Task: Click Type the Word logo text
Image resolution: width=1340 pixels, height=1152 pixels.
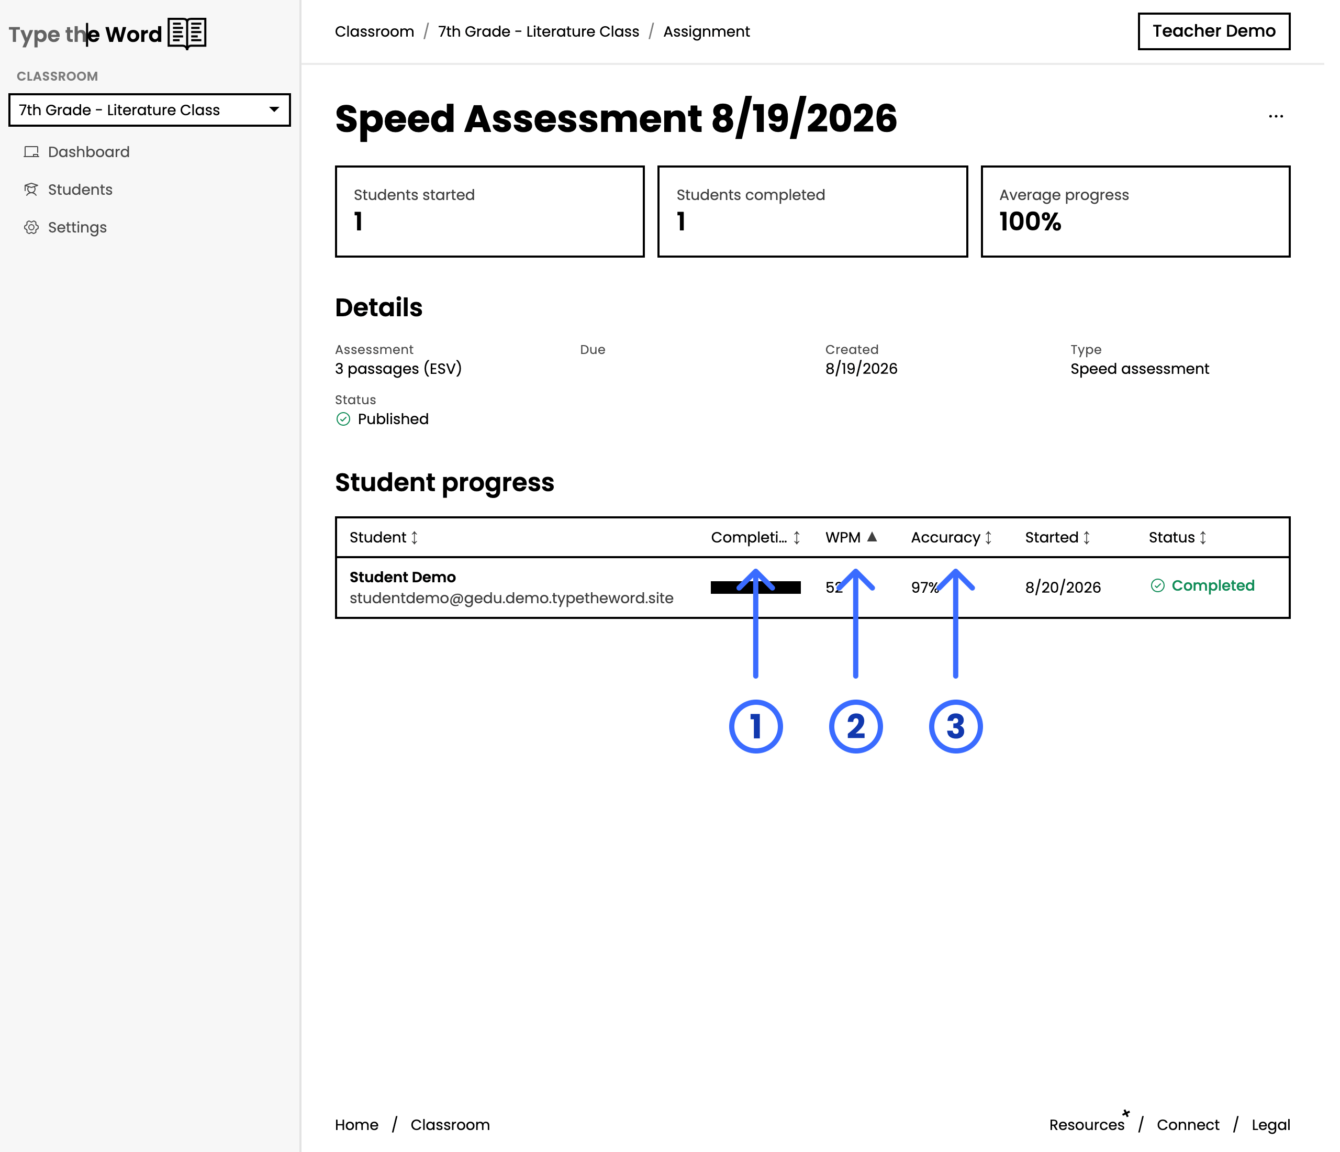Action: click(86, 34)
